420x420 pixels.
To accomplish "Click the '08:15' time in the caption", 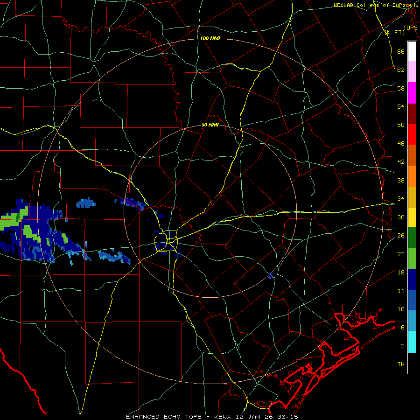I will click(287, 417).
